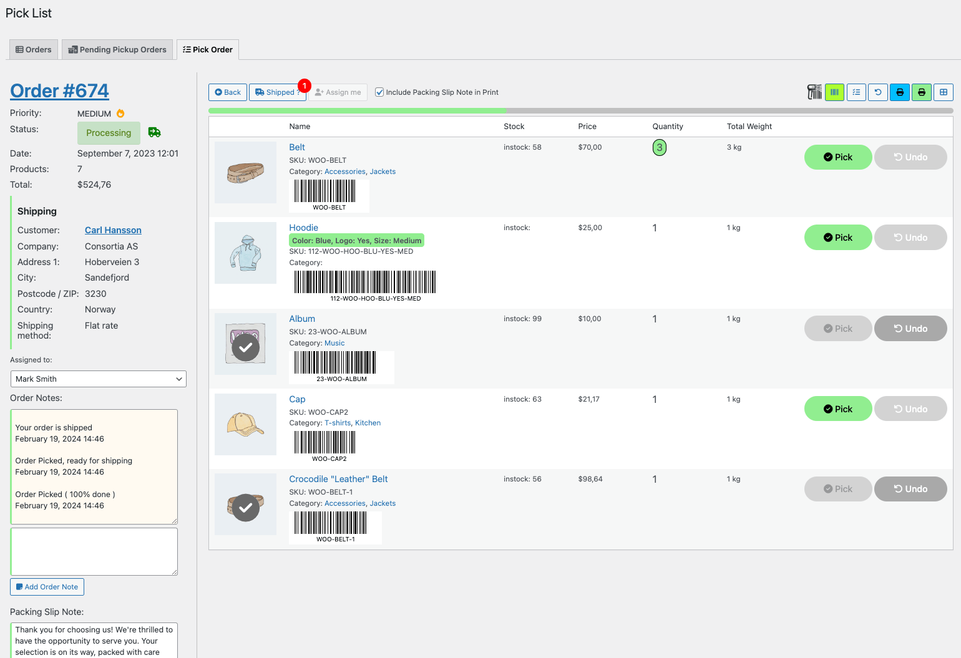Screen dimensions: 961x658
Task: Click the order picking progress bar
Action: pos(581,111)
